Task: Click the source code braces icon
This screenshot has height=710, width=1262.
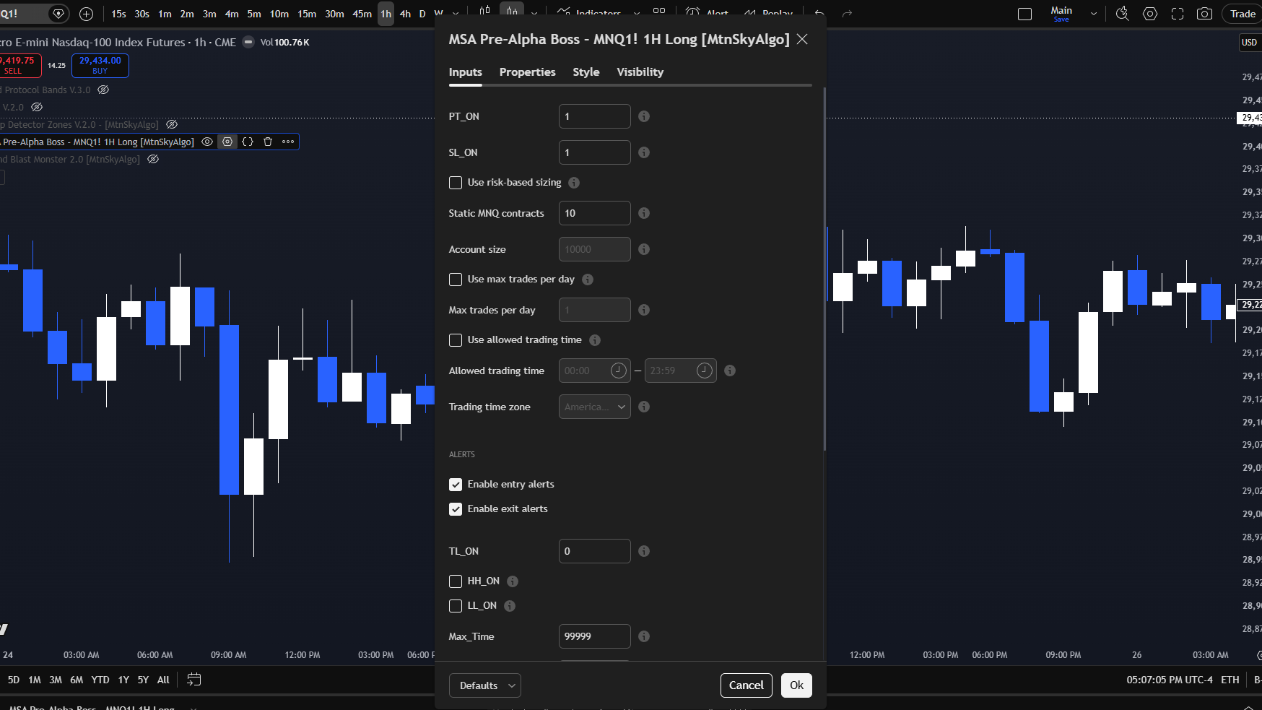Action: [248, 142]
